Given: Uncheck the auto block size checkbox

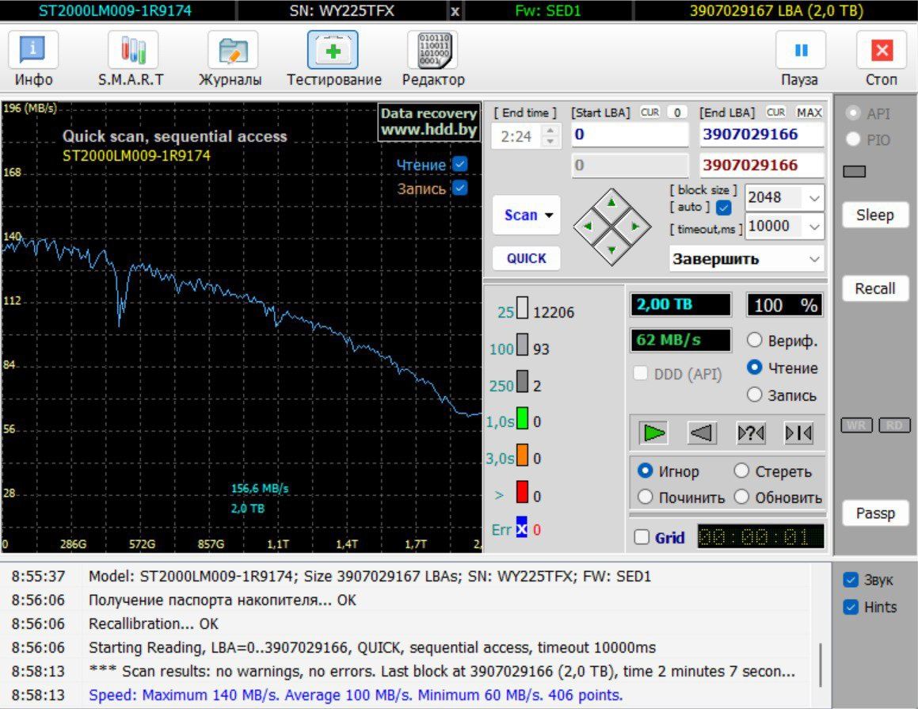Looking at the screenshot, I should [x=724, y=208].
